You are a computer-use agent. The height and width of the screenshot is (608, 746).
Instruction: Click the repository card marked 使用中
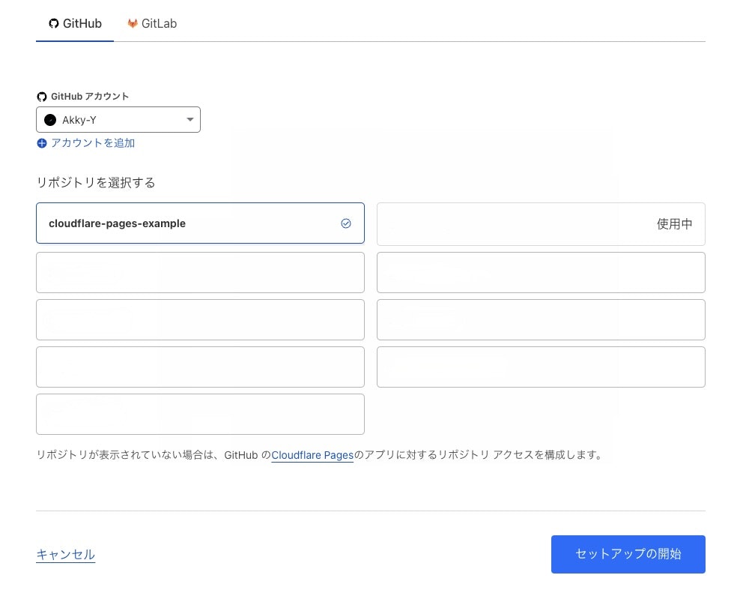click(x=541, y=224)
